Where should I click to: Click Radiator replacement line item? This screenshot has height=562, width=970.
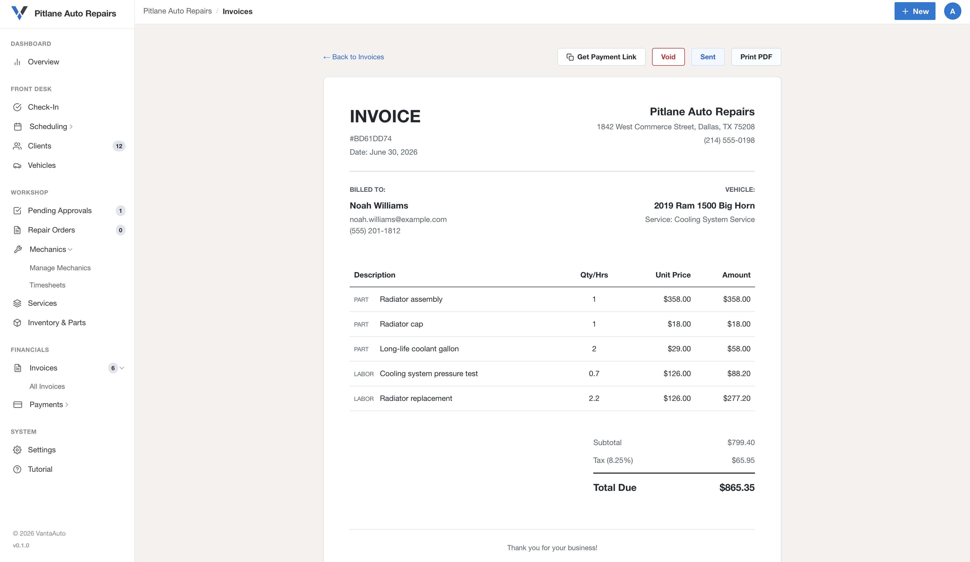tap(552, 398)
